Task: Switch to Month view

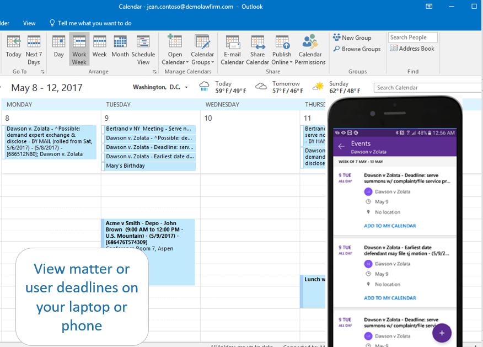Action: pyautogui.click(x=120, y=46)
